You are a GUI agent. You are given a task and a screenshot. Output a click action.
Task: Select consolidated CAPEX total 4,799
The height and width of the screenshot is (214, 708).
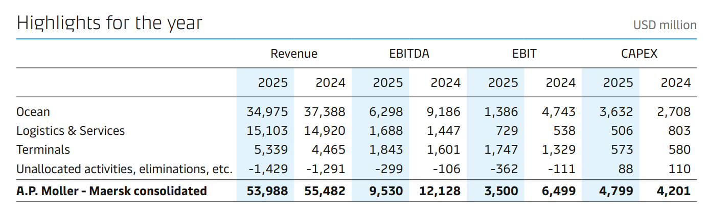pos(615,191)
